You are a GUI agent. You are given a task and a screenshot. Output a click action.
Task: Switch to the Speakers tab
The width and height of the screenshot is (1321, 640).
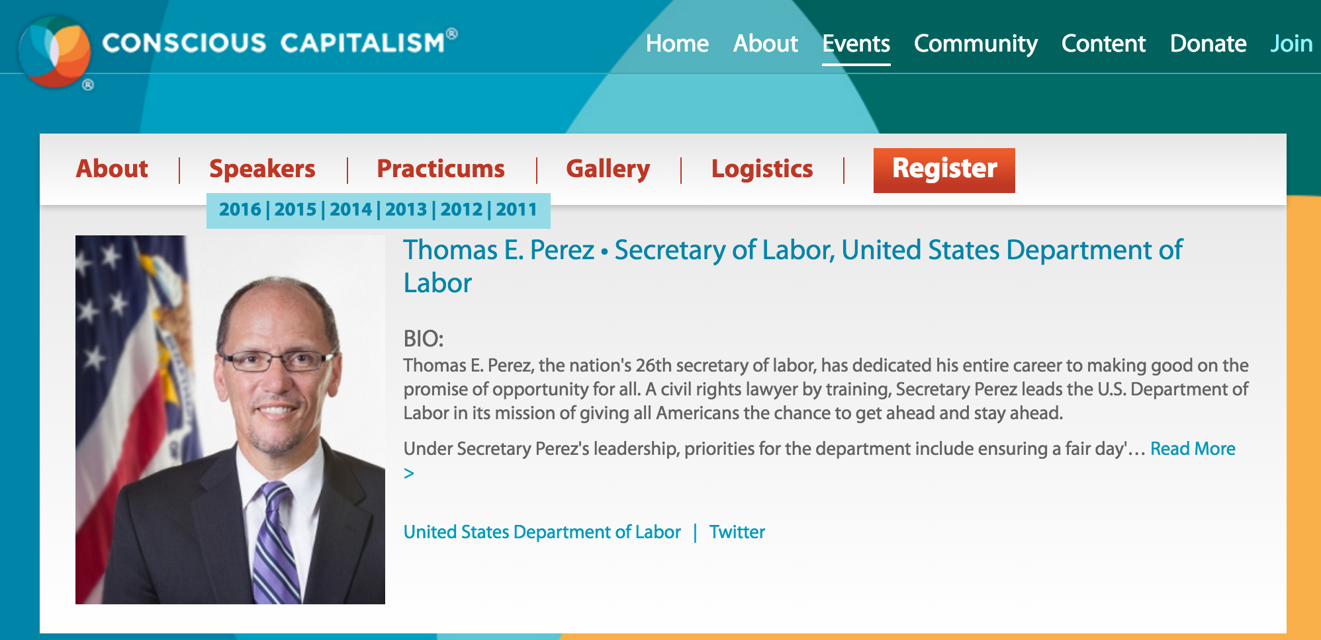click(262, 169)
